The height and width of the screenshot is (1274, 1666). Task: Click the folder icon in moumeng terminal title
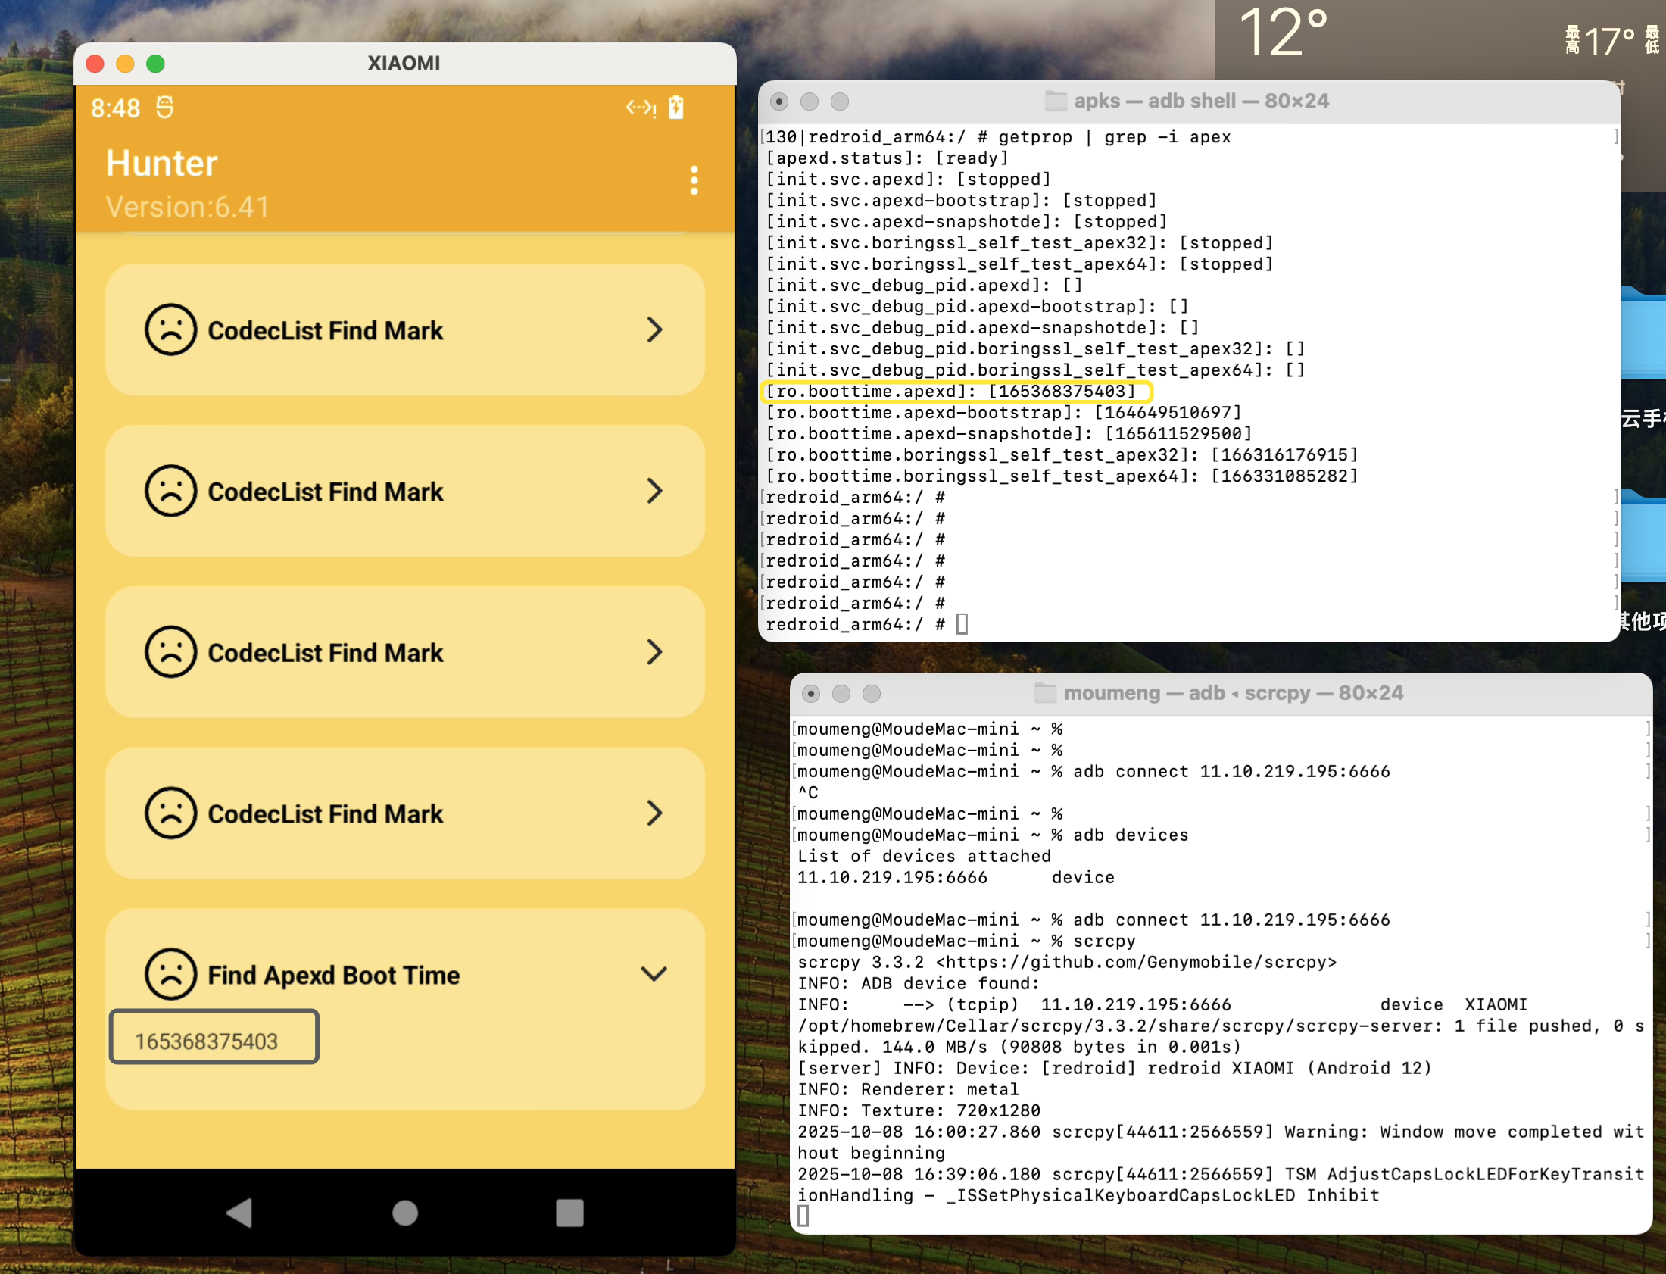1045,693
